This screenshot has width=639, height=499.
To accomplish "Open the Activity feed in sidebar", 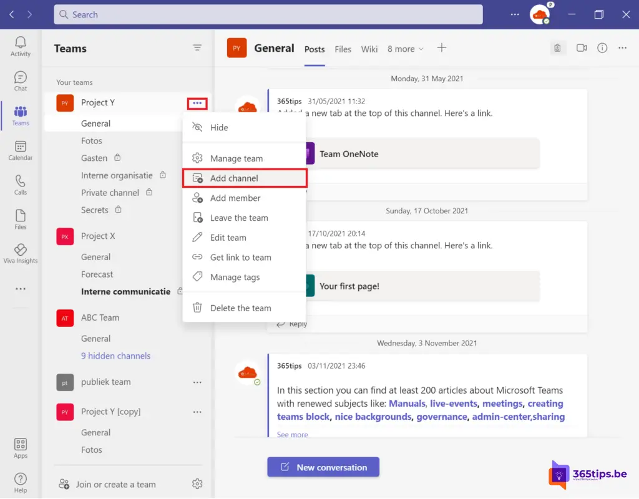I will coord(21,46).
